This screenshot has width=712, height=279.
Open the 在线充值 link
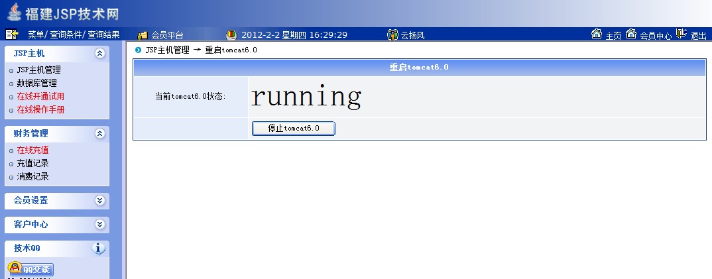click(32, 150)
